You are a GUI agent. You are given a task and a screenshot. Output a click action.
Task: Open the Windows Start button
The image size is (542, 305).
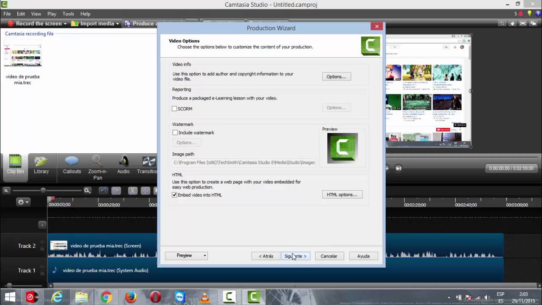[10, 297]
